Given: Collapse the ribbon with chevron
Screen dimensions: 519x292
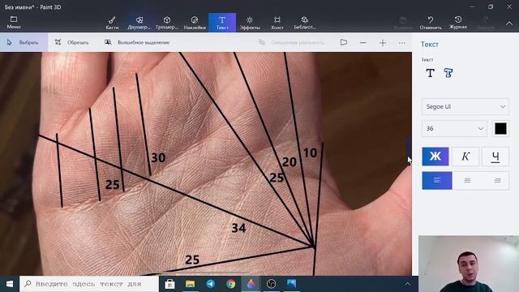Looking at the screenshot, I should click(509, 24).
